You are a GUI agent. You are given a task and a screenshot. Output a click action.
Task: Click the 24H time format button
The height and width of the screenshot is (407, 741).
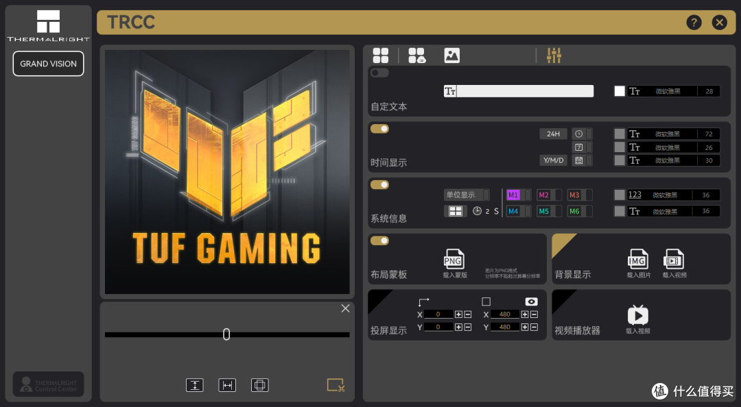(553, 134)
